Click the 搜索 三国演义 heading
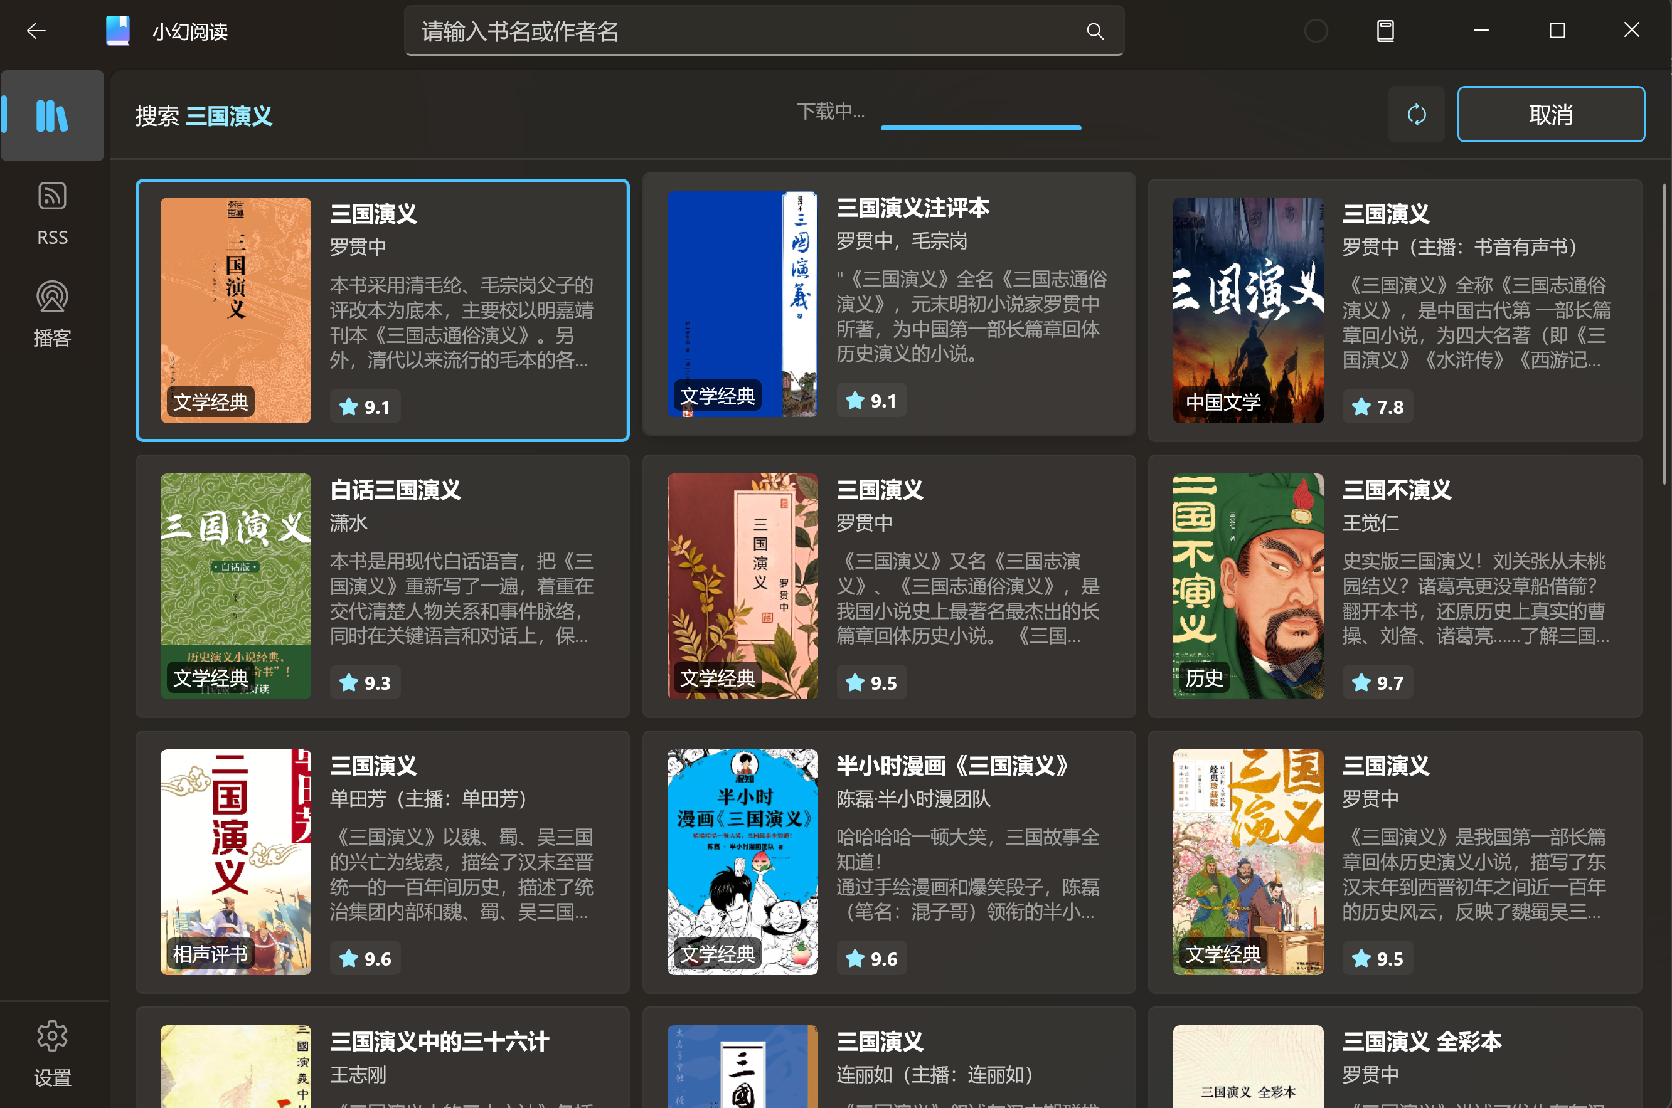The image size is (1672, 1108). [204, 116]
